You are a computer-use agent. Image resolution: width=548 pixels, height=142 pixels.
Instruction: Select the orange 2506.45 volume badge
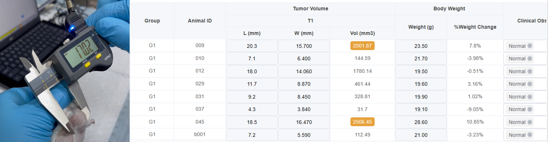pyautogui.click(x=362, y=122)
